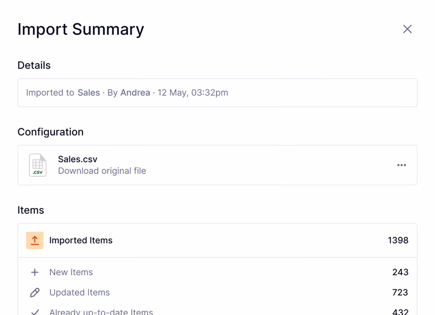Open the three-dot menu for Sales.csv

coord(401,165)
